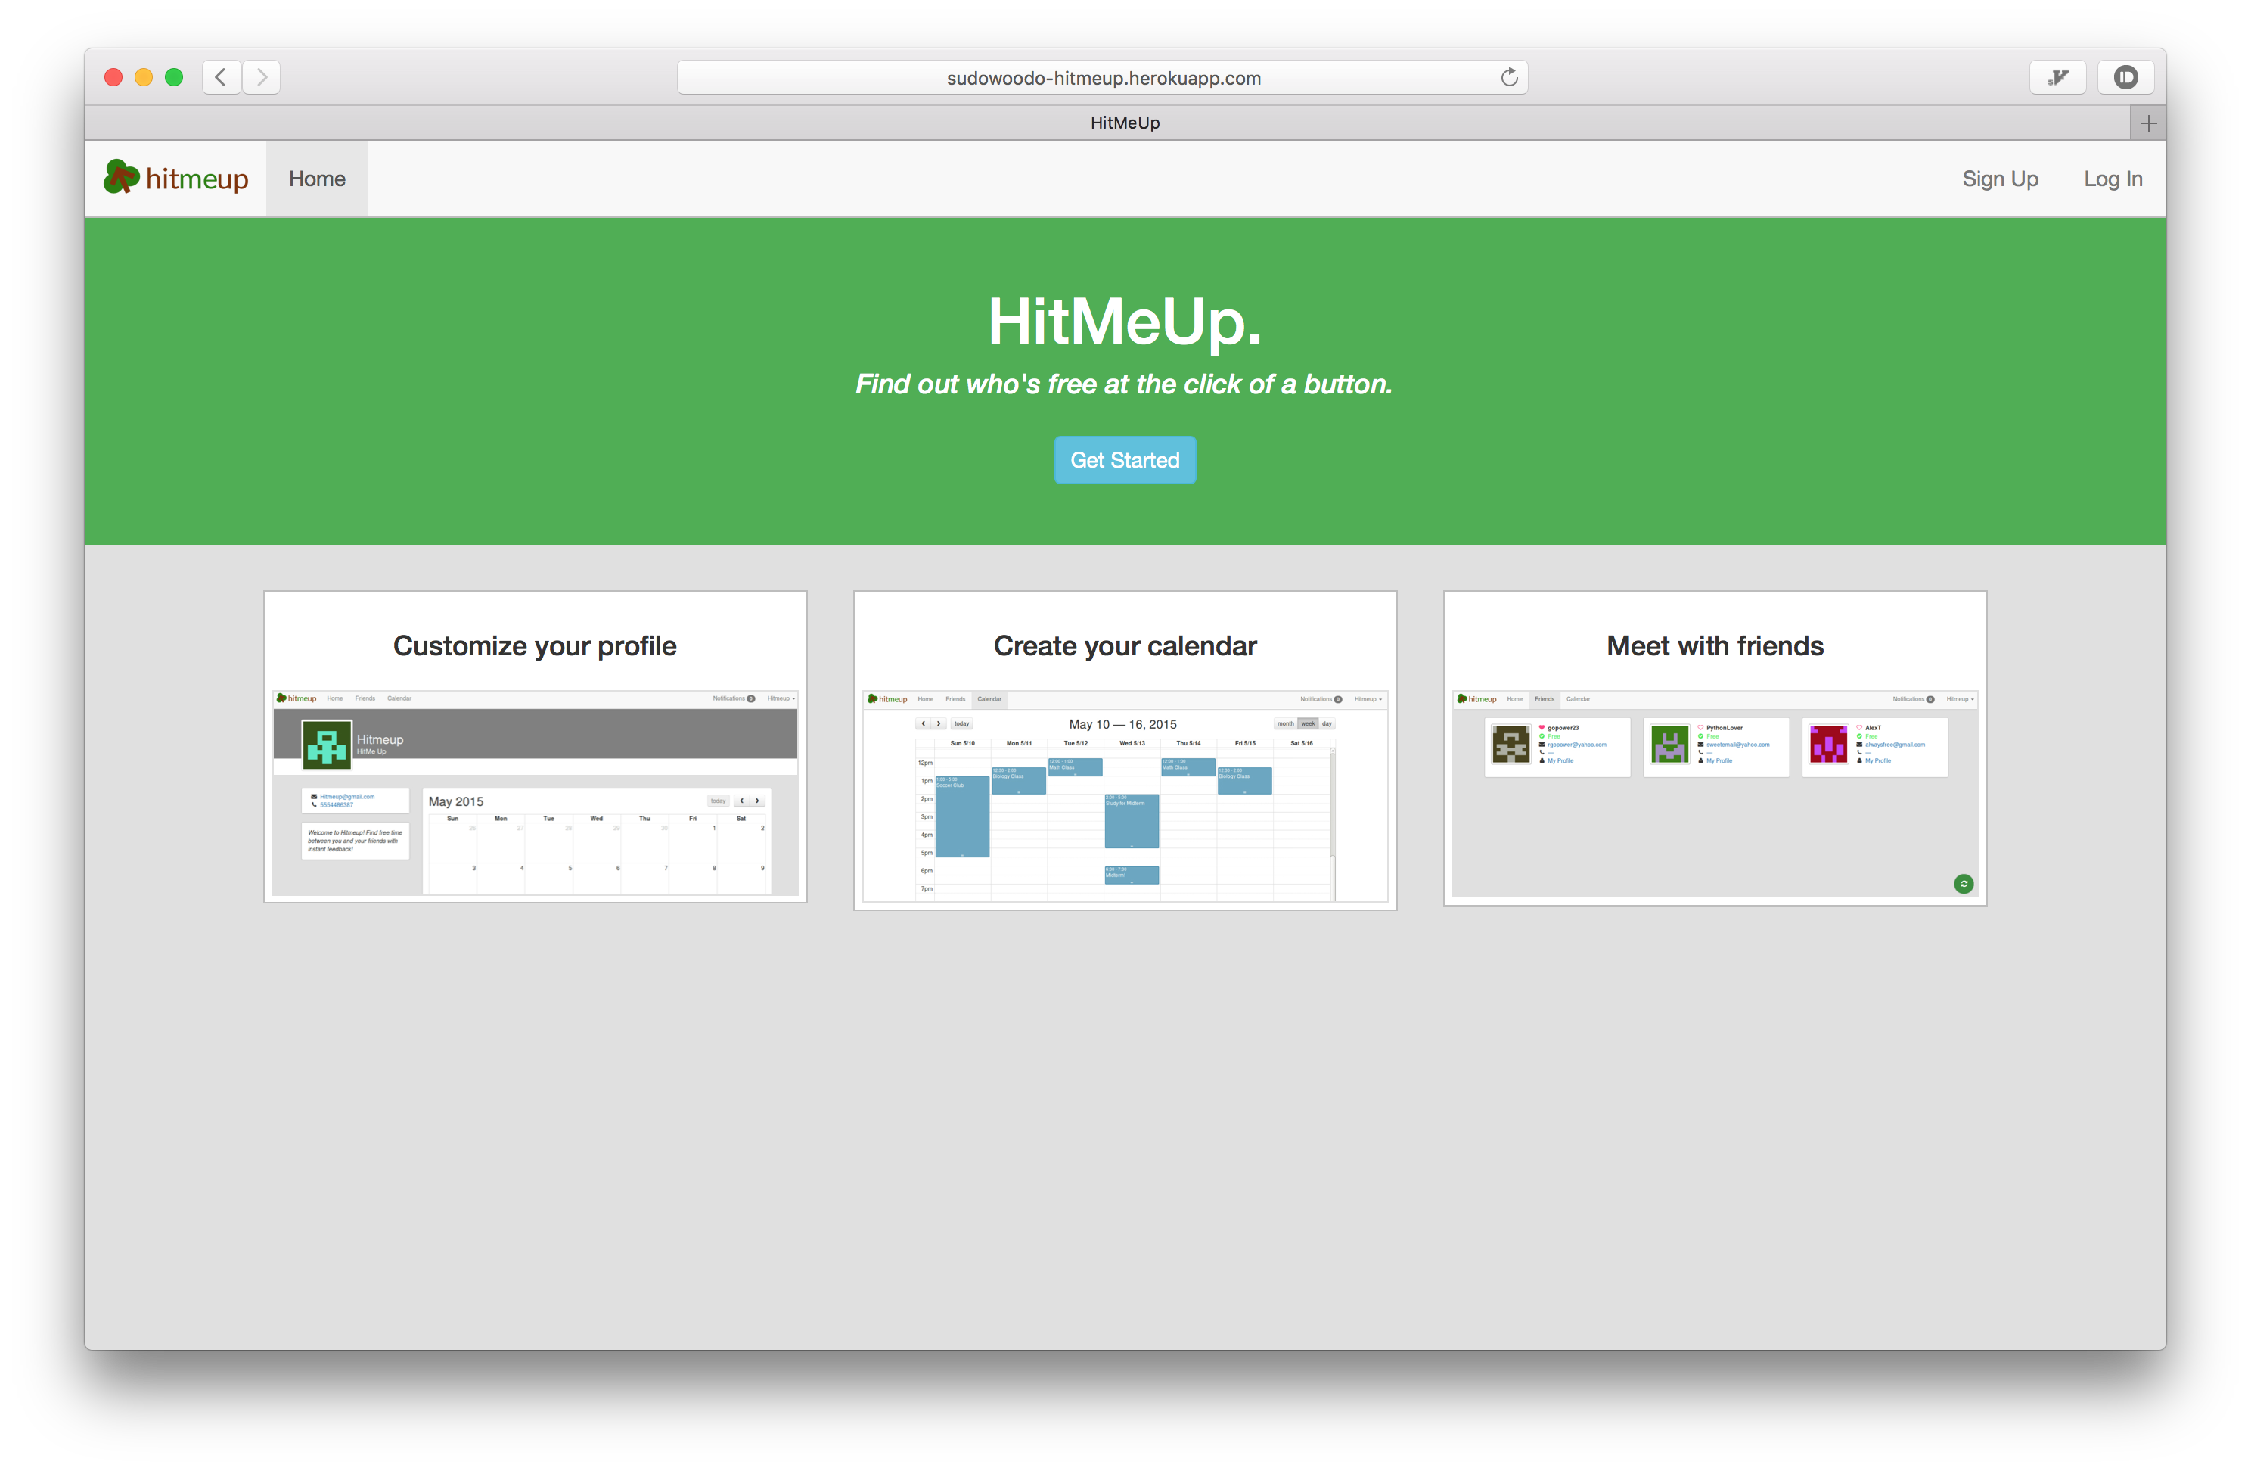
Task: Reload the page with the refresh icon
Action: (1508, 78)
